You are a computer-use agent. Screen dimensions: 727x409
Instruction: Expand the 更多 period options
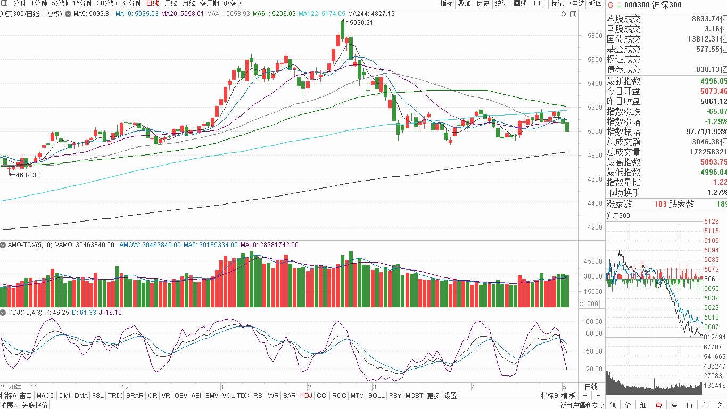click(232, 3)
